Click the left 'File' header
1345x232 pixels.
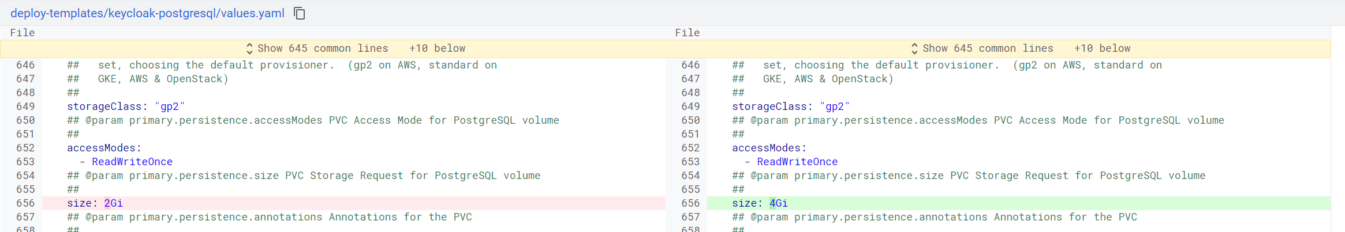click(x=23, y=33)
